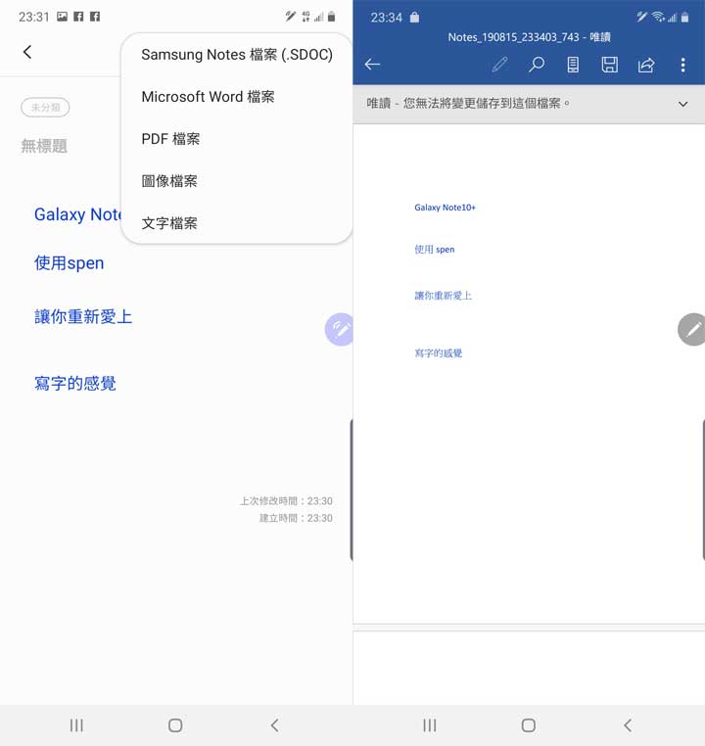Tap 使用 spen text in Word document
The width and height of the screenshot is (705, 746).
(435, 250)
